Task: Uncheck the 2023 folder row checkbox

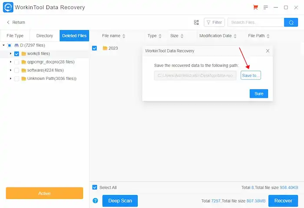Action: 94,48
